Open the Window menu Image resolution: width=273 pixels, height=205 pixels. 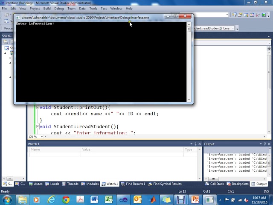(x=116, y=9)
